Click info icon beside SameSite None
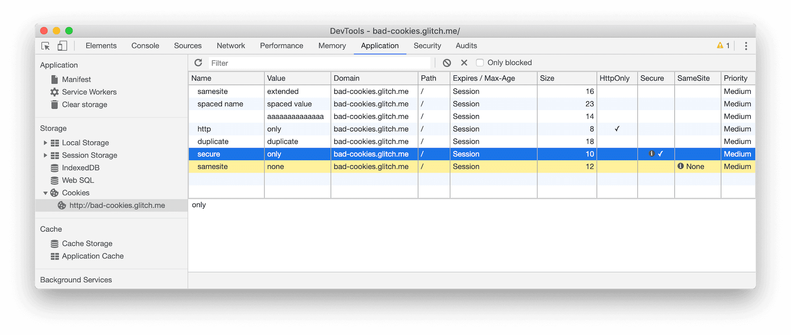This screenshot has width=791, height=335. coord(681,167)
